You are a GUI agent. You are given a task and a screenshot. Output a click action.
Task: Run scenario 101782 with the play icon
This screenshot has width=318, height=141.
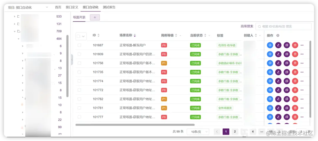(270, 99)
